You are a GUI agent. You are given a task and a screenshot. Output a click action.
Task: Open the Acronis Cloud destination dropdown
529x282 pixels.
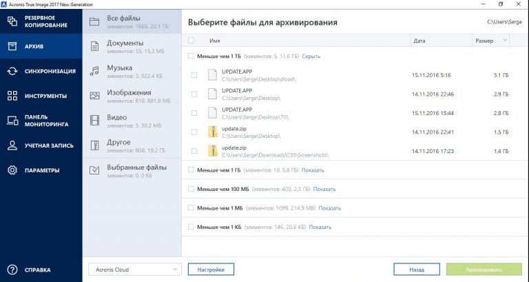(135, 269)
